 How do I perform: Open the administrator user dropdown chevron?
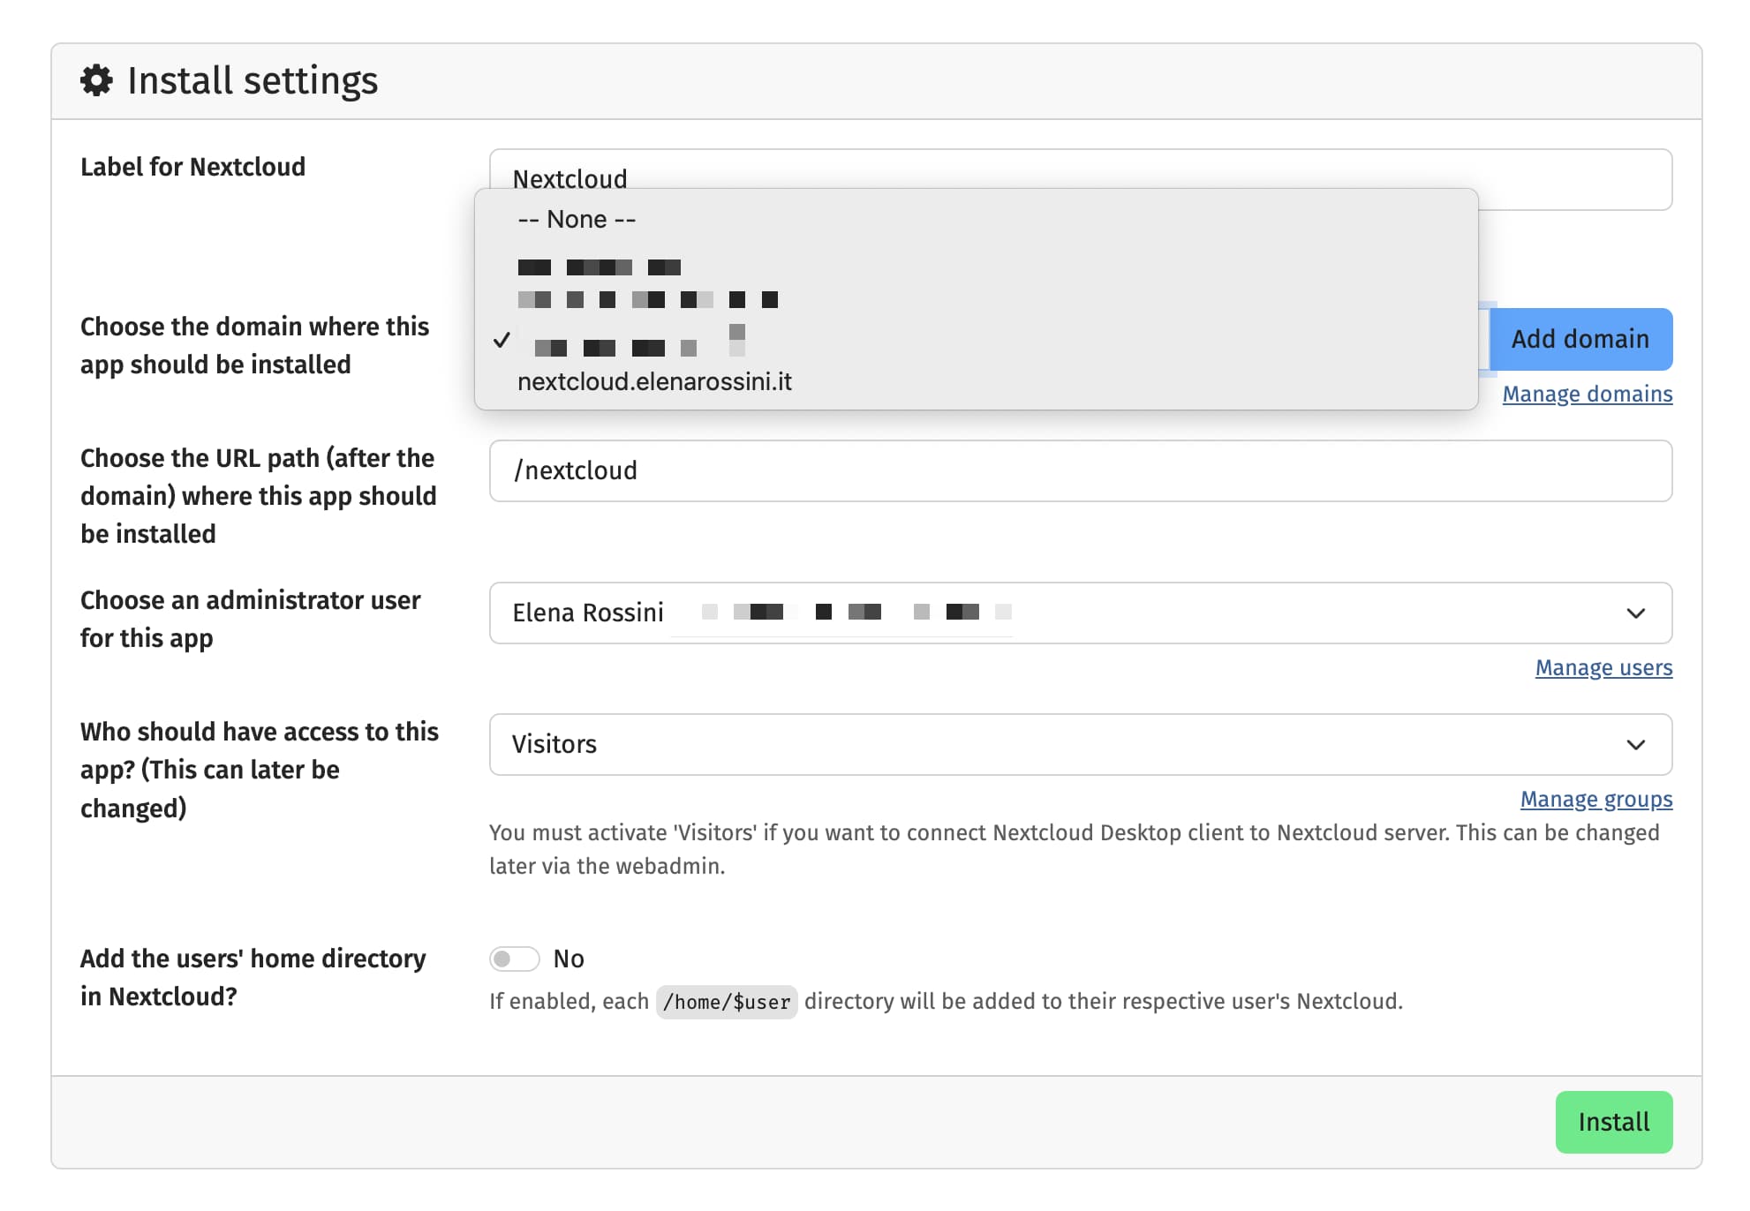point(1638,613)
